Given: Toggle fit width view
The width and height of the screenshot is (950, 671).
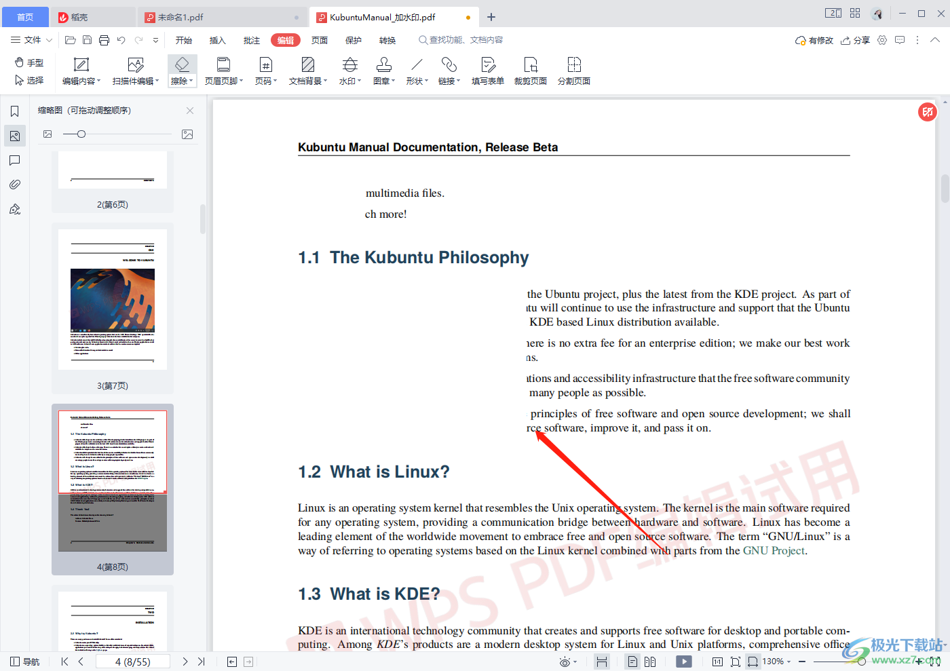Looking at the screenshot, I should pyautogui.click(x=753, y=662).
